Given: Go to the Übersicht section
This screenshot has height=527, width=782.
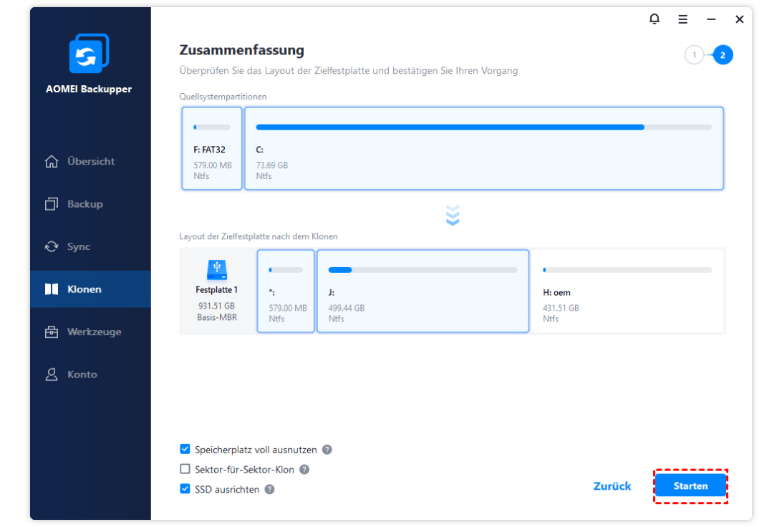Looking at the screenshot, I should (x=90, y=161).
